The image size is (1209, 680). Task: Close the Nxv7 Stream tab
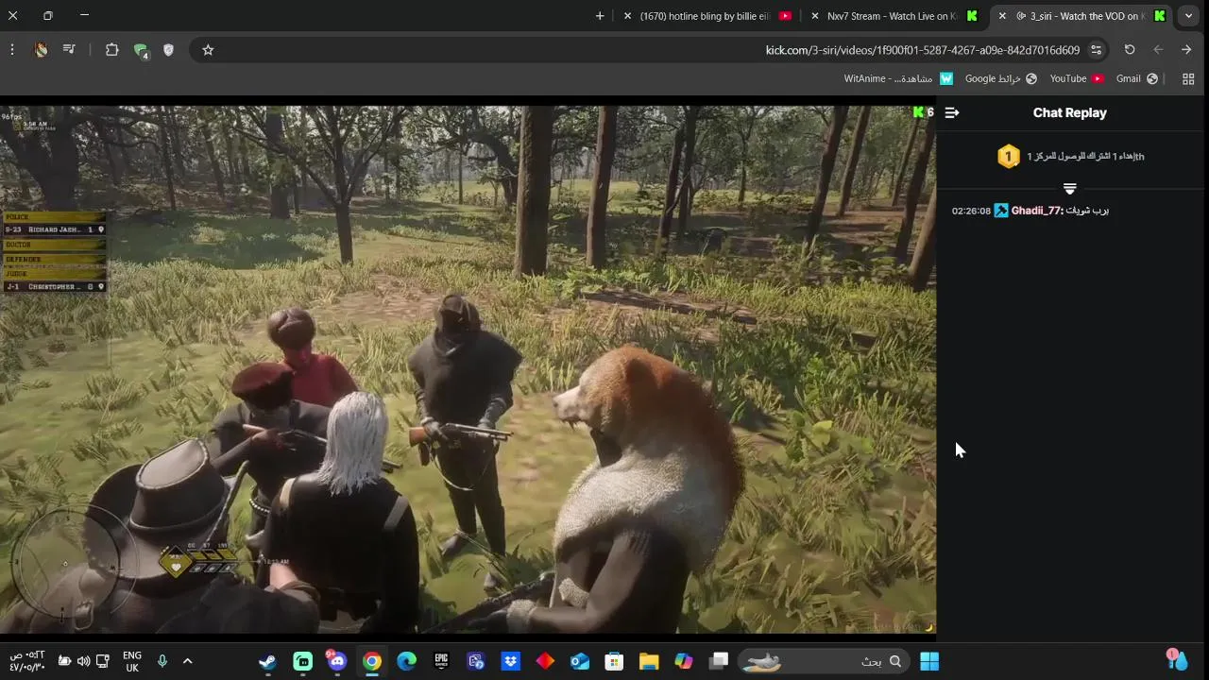(814, 16)
